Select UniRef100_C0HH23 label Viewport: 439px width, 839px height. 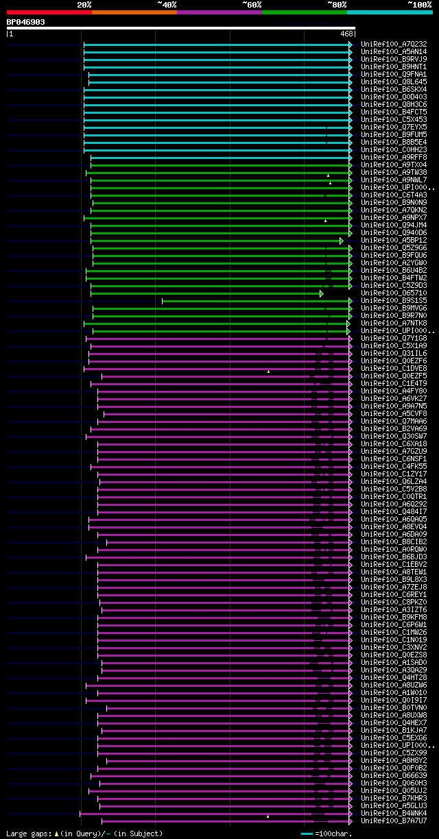[394, 150]
